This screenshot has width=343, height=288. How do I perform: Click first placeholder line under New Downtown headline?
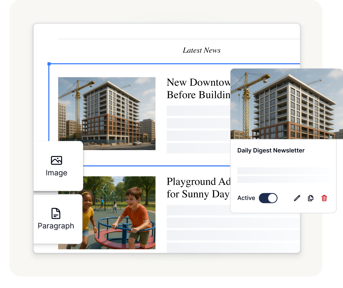198,110
